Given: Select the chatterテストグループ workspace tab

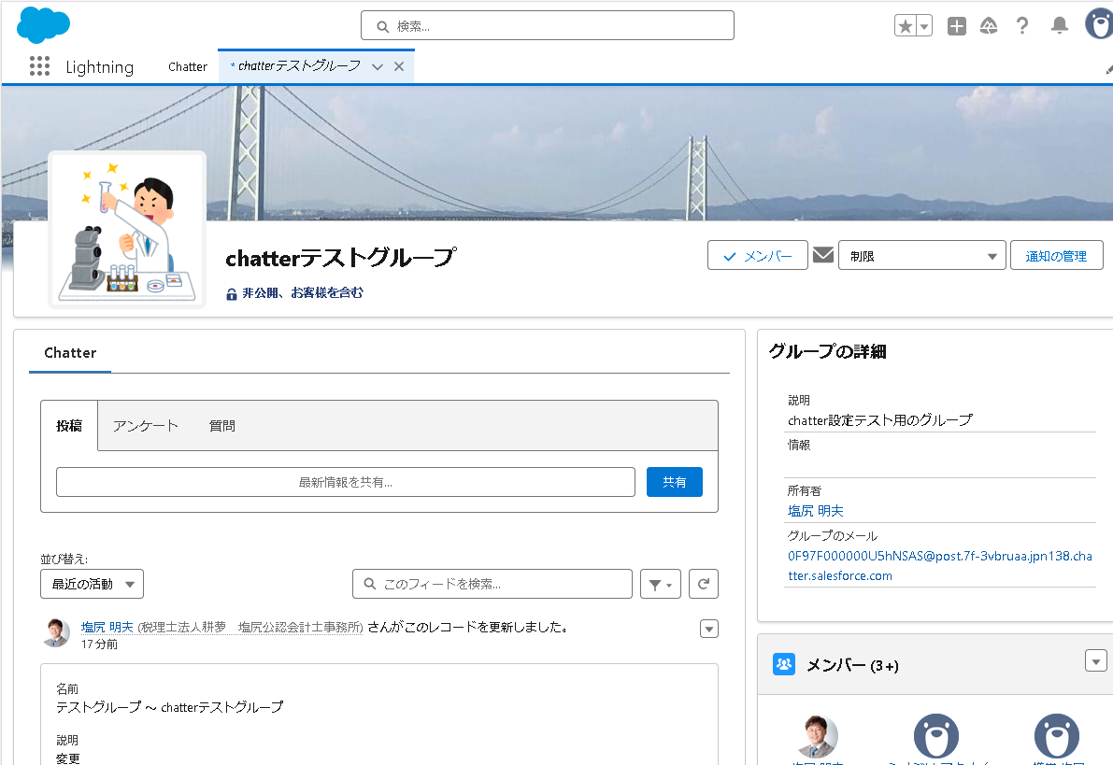Looking at the screenshot, I should click(299, 66).
